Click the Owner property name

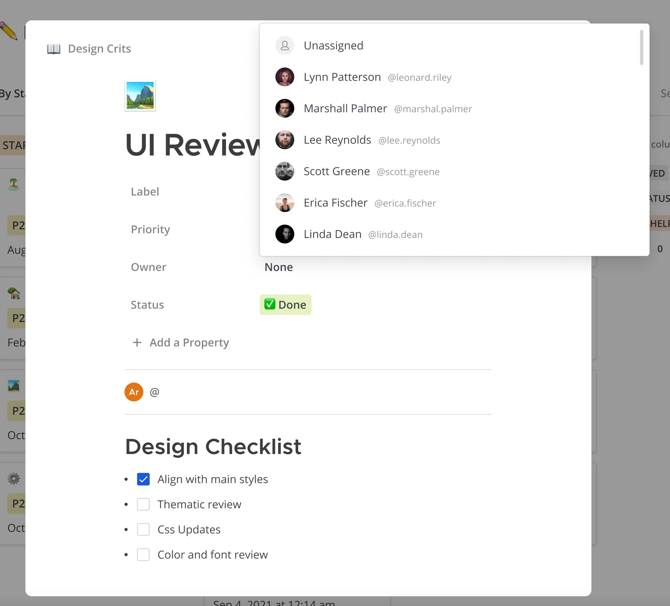(x=148, y=267)
